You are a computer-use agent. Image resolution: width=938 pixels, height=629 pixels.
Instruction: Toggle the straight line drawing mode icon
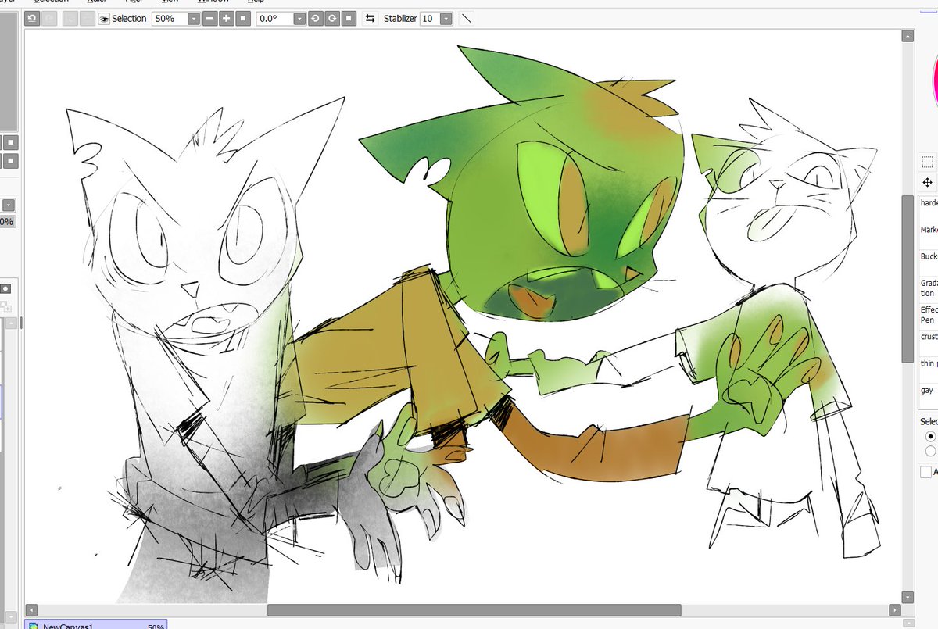[x=466, y=18]
